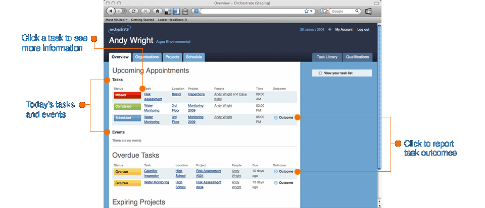The width and height of the screenshot is (485, 208).
Task: Click the Log out link
Action: (363, 30)
